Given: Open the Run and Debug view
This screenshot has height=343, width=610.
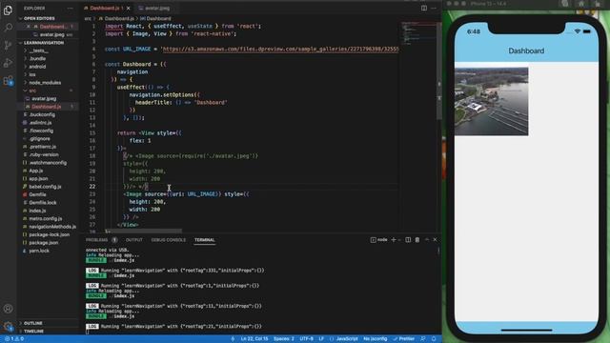Looking at the screenshot, I should pos(8,63).
